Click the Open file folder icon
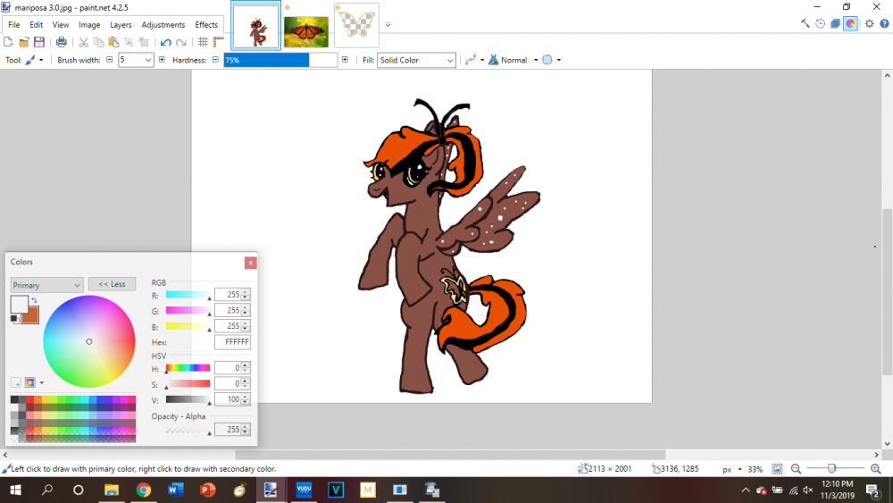Viewport: 893px width, 503px height. click(x=24, y=42)
